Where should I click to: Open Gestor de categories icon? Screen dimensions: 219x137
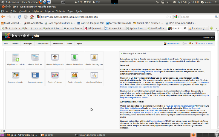click(x=94, y=60)
